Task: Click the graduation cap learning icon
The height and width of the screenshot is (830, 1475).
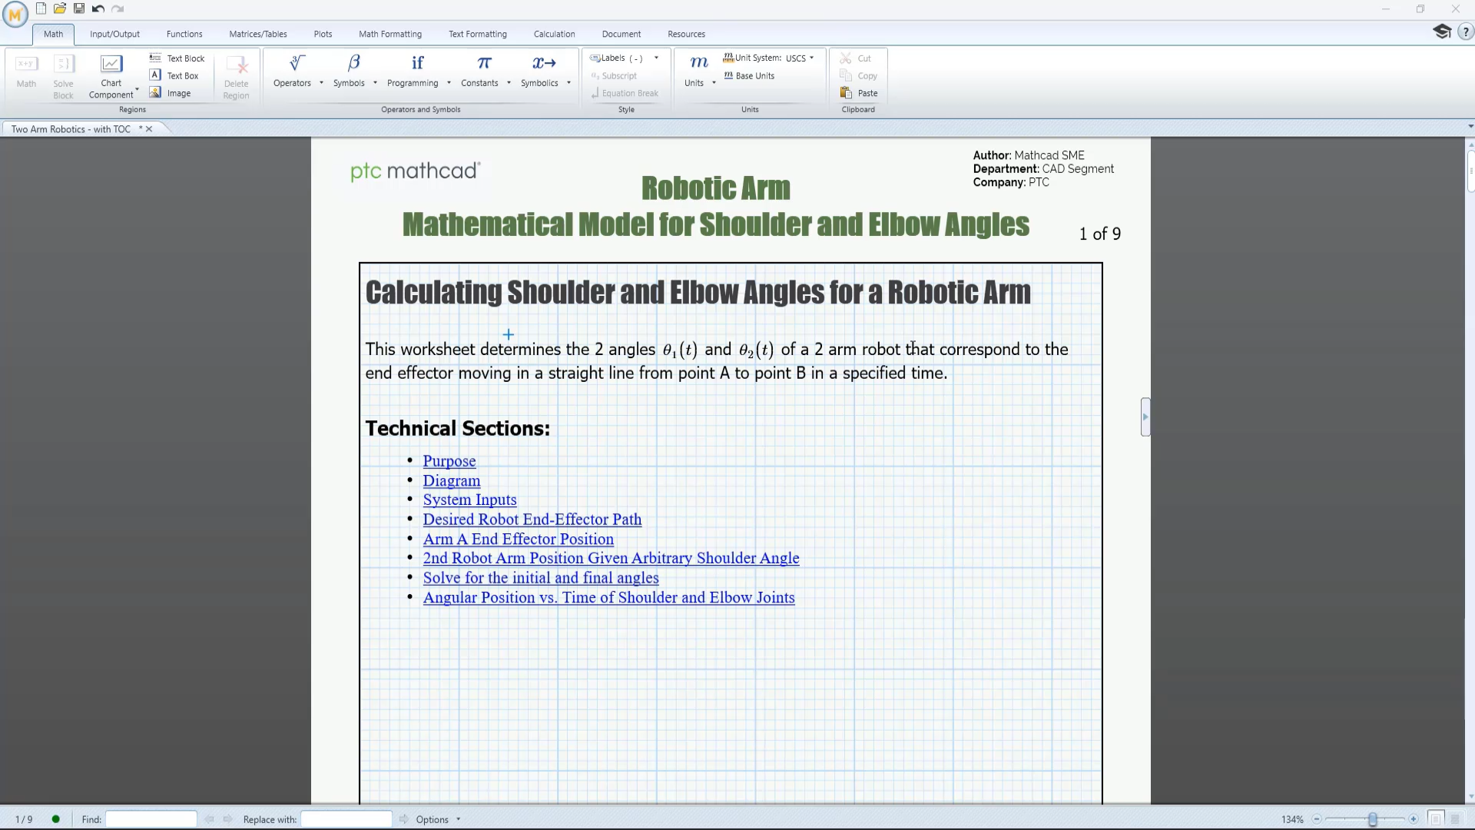Action: [1442, 32]
